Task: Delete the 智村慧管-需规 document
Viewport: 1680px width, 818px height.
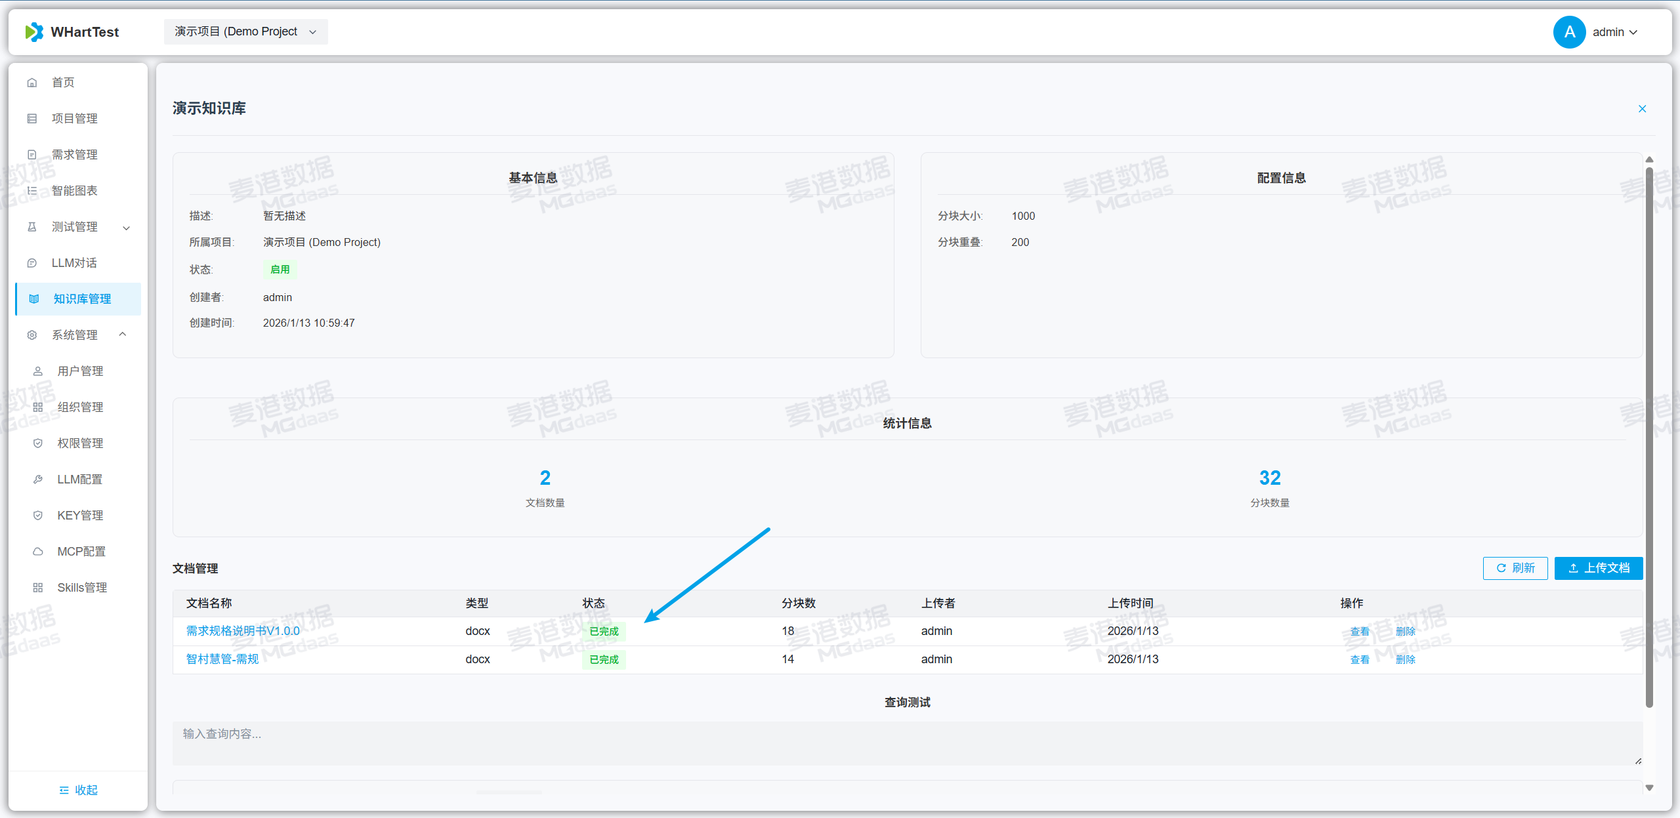Action: click(1405, 660)
